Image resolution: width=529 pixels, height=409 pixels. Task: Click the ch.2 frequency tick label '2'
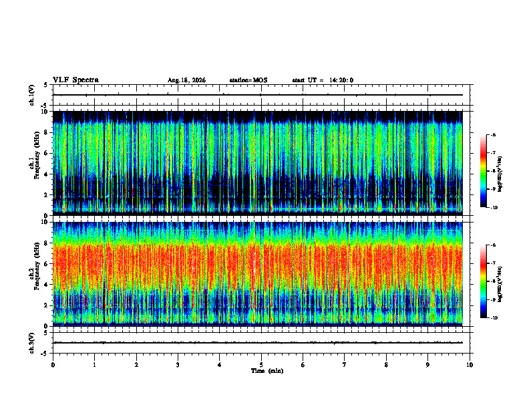47,305
